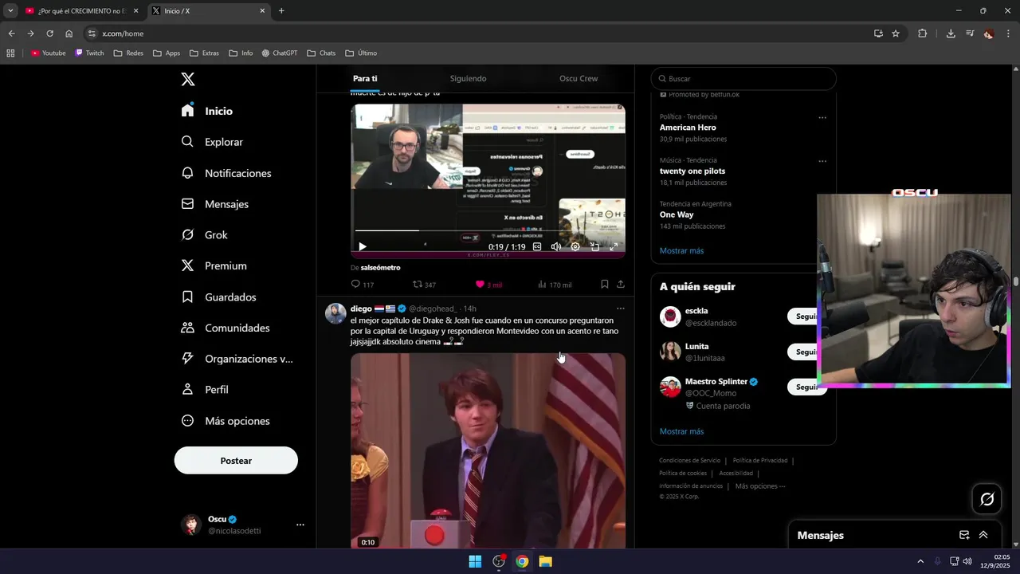Viewport: 1020px width, 574px height.
Task: Open the Redes bookmark folder
Action: 128,53
